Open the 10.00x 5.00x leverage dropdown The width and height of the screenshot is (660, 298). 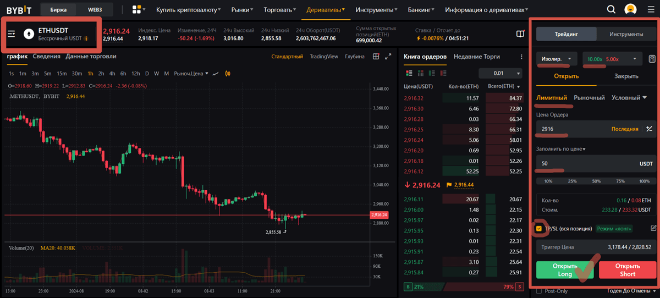coord(612,59)
